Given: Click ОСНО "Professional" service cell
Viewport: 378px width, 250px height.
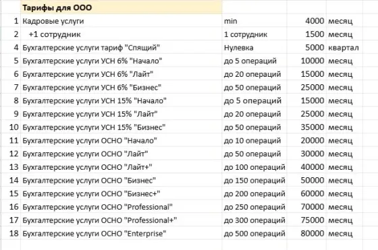Looking at the screenshot, I should click(x=122, y=207).
